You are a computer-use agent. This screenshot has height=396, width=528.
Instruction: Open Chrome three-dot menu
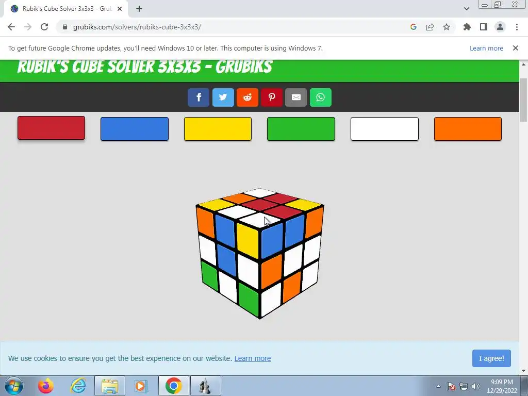[x=517, y=27]
